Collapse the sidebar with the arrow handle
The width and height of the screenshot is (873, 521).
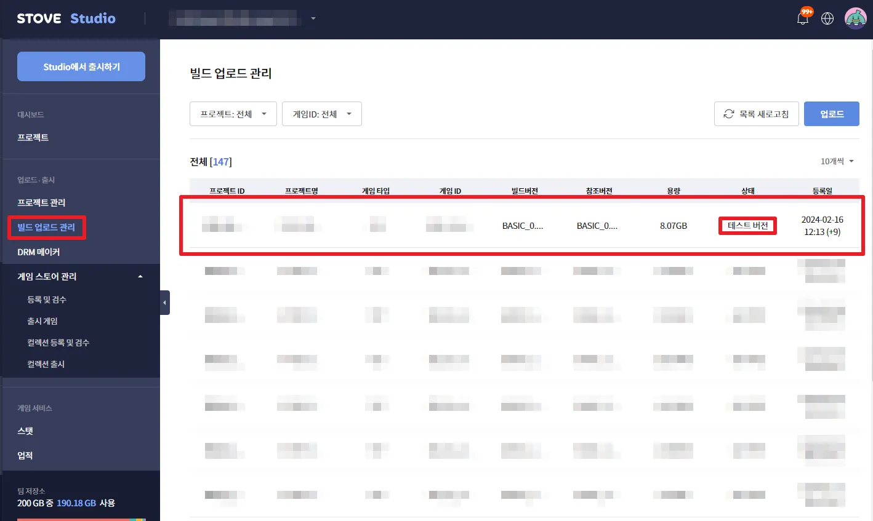click(165, 303)
